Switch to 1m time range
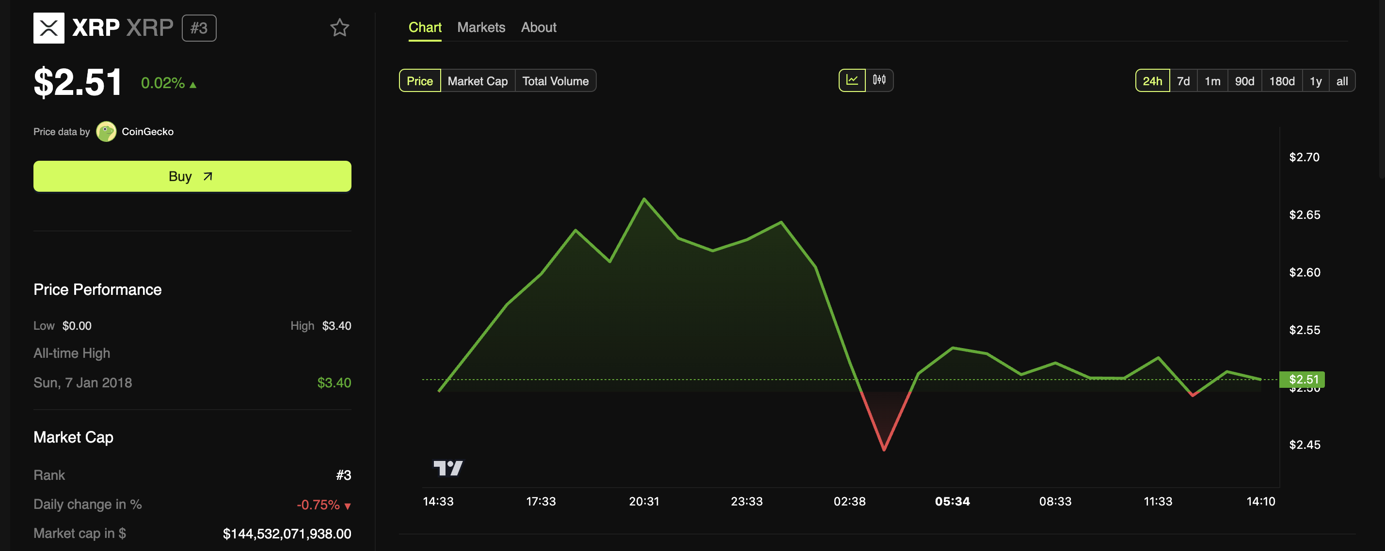 (1211, 80)
